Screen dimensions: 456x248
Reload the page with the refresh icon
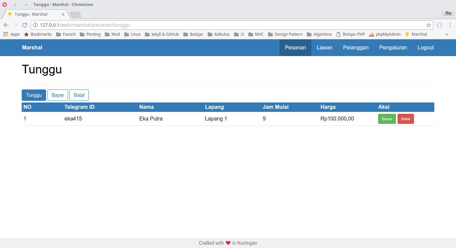coord(24,25)
